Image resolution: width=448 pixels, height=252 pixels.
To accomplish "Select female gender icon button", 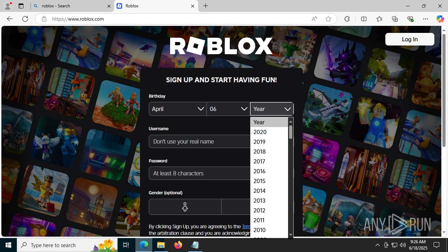I will pos(185,207).
